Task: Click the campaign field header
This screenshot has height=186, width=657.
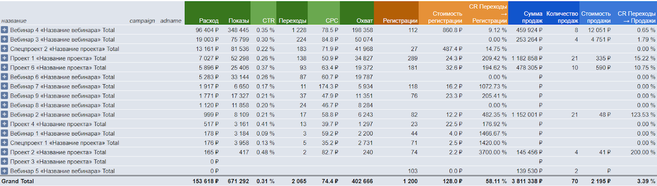Action: click(142, 21)
